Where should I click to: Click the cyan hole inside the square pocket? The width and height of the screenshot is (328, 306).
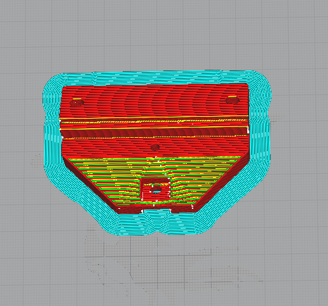click(157, 192)
